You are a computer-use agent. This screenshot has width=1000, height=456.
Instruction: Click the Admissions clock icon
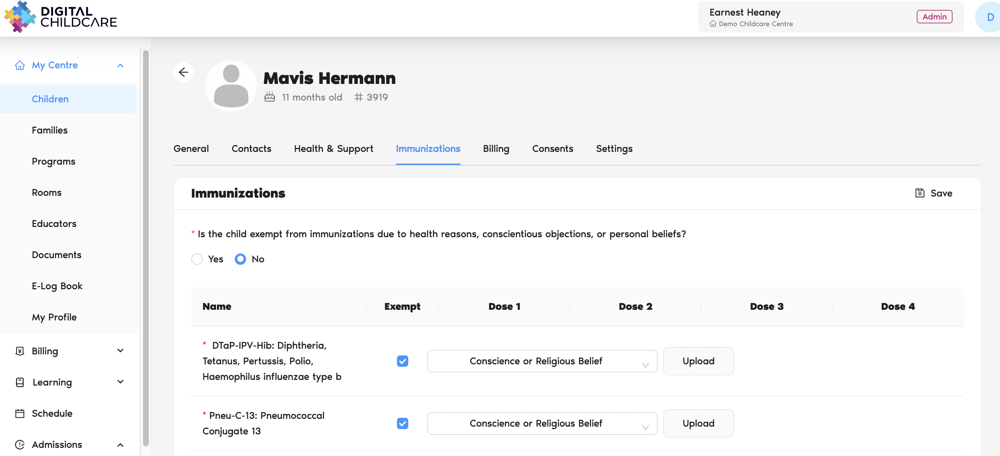(20, 444)
